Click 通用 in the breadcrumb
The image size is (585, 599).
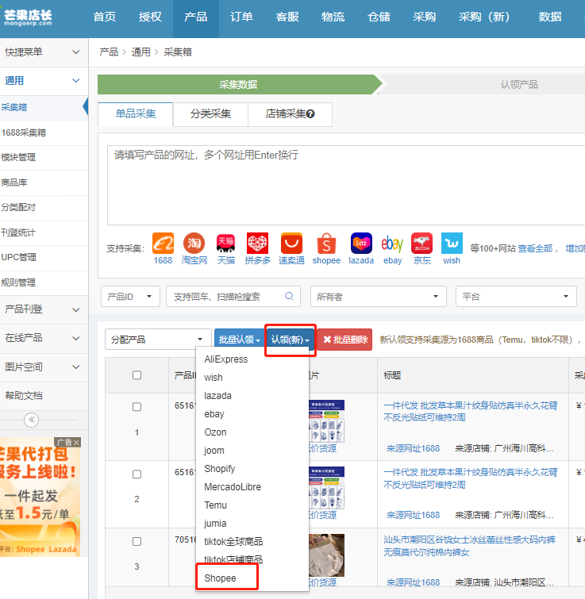[x=141, y=52]
